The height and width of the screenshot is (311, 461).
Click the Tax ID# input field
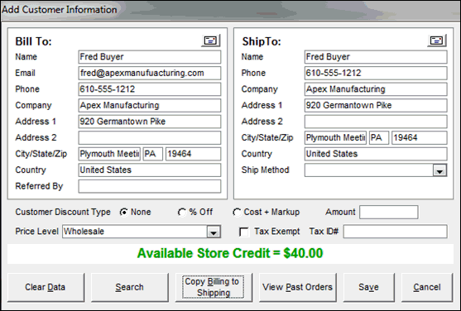[396, 232]
